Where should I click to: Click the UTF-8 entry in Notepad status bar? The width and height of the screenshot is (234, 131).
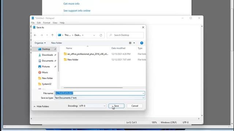click(x=185, y=122)
